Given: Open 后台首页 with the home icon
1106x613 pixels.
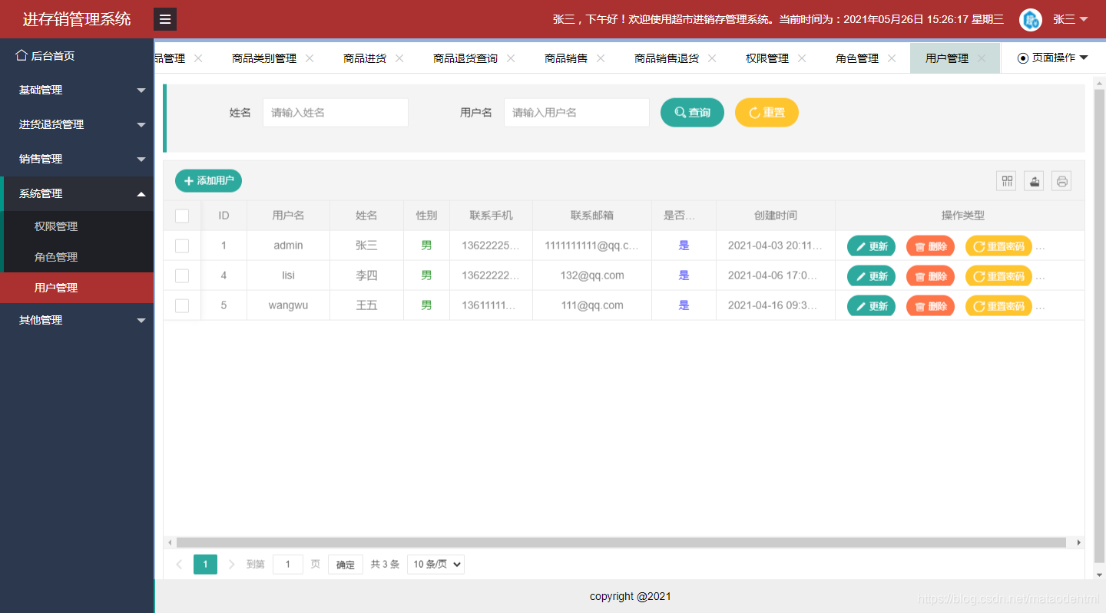Looking at the screenshot, I should [x=45, y=55].
